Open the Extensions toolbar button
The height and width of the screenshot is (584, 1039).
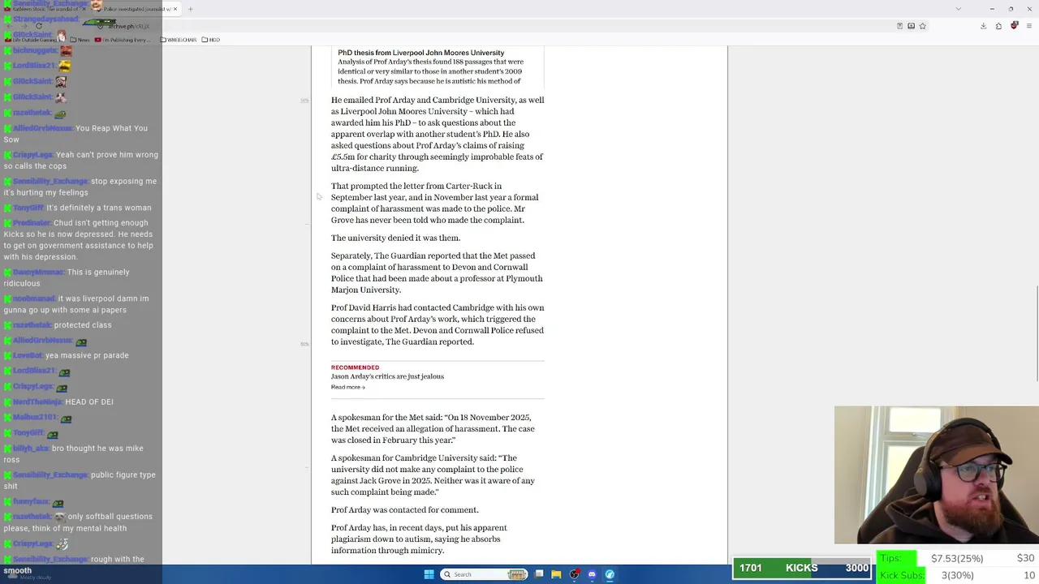coord(998,26)
